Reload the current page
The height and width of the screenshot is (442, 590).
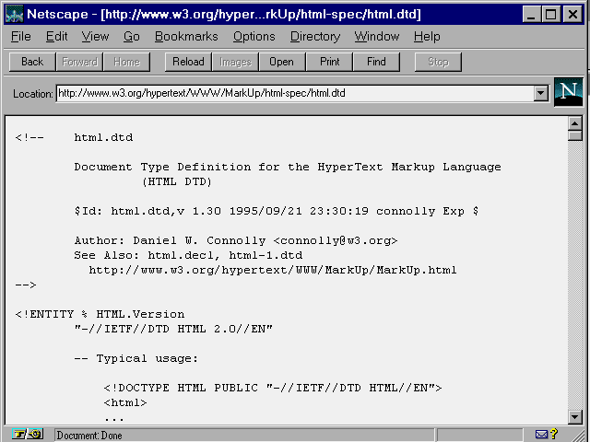point(188,62)
